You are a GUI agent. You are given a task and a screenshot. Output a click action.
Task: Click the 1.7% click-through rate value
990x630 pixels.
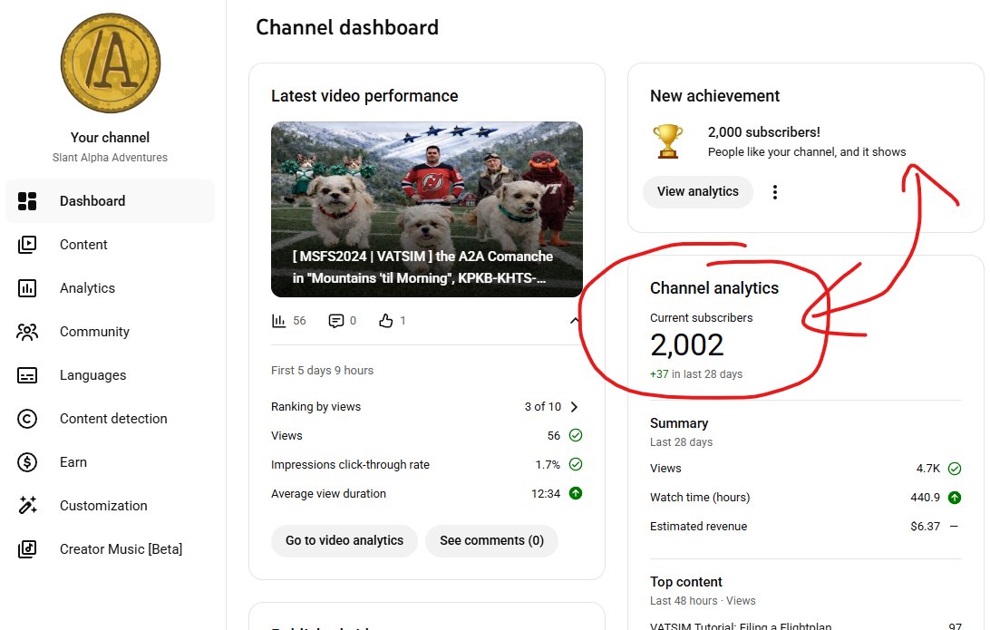[548, 464]
